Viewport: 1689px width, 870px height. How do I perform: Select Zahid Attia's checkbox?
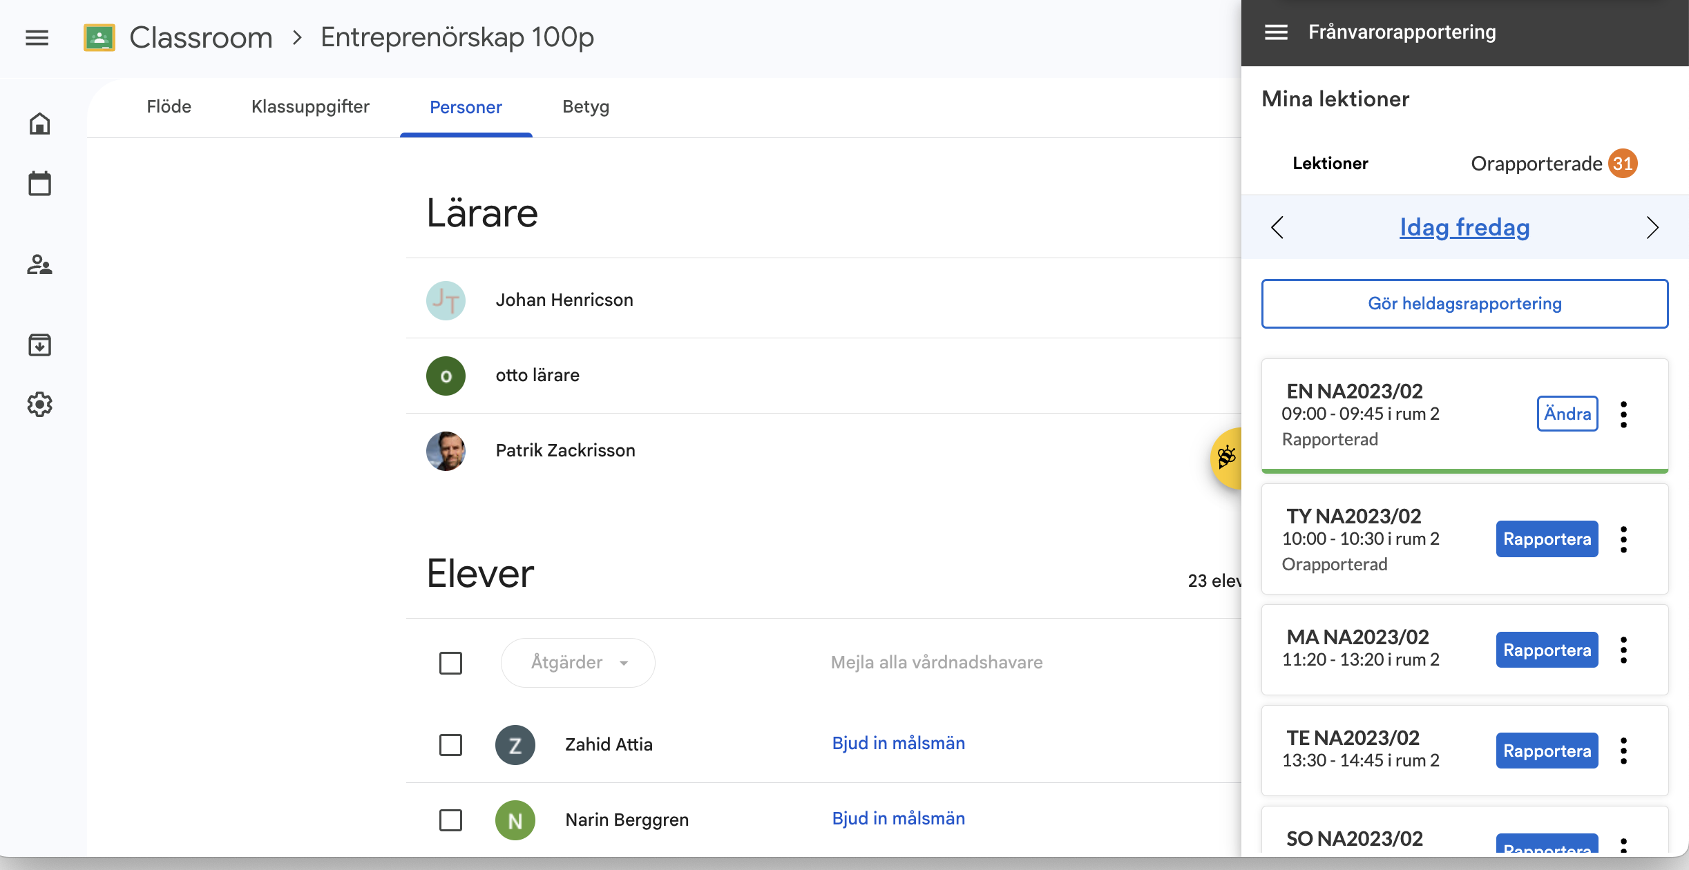[450, 745]
